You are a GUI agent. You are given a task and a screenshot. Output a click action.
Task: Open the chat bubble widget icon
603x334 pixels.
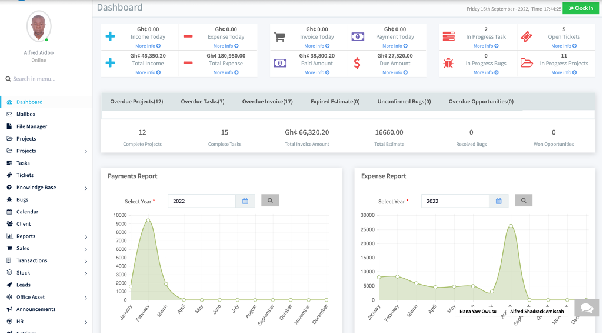[x=587, y=308]
